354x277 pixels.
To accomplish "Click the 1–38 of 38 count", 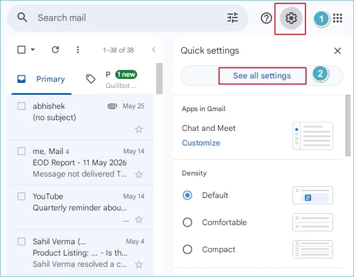I will pos(119,50).
